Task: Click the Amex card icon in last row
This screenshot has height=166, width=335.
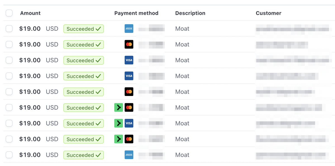Action: point(129,155)
